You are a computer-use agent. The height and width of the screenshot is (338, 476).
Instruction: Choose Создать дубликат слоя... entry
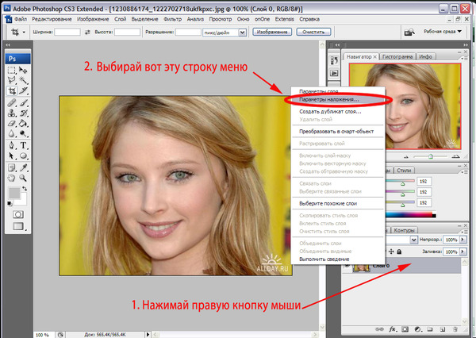point(338,111)
